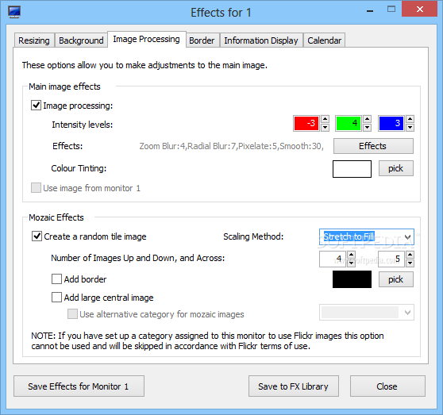This screenshot has height=415, width=443.
Task: Click the disabled Use image from monitor 1 checkbox
Action: pos(36,188)
